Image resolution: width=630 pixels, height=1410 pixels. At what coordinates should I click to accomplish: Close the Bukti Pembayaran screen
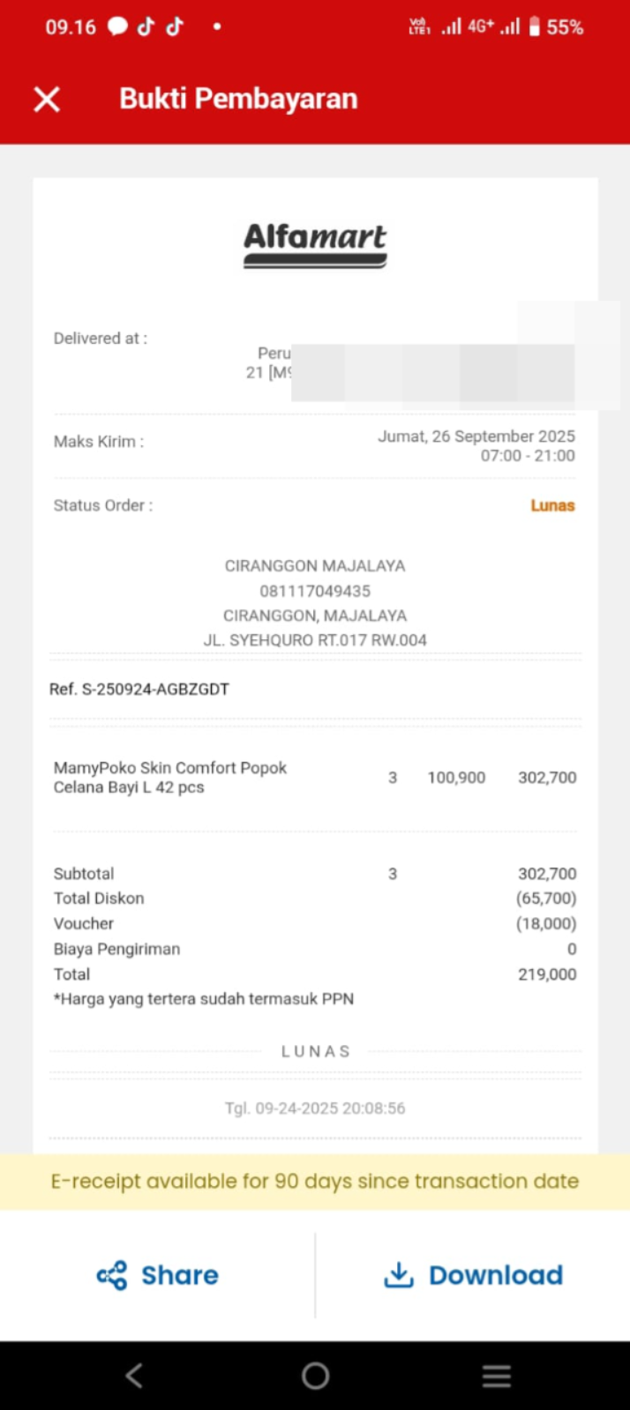(47, 99)
